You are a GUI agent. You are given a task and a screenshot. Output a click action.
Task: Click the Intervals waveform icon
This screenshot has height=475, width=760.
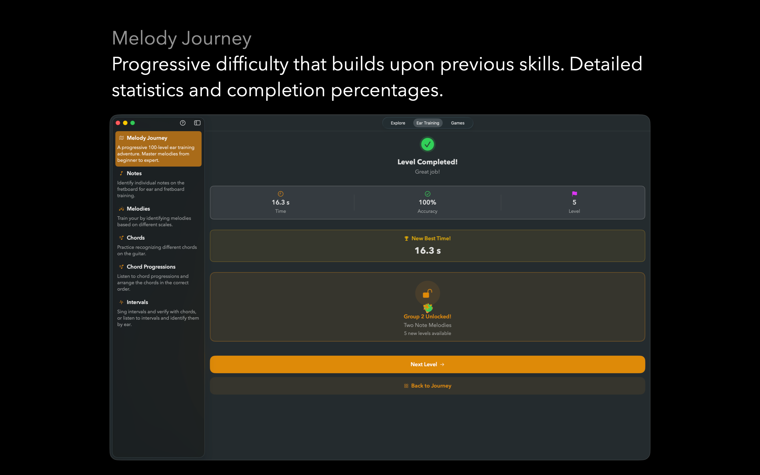(122, 302)
